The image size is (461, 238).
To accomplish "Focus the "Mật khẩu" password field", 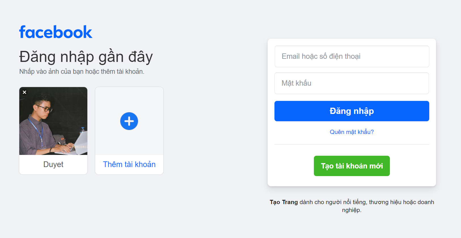I will (352, 83).
